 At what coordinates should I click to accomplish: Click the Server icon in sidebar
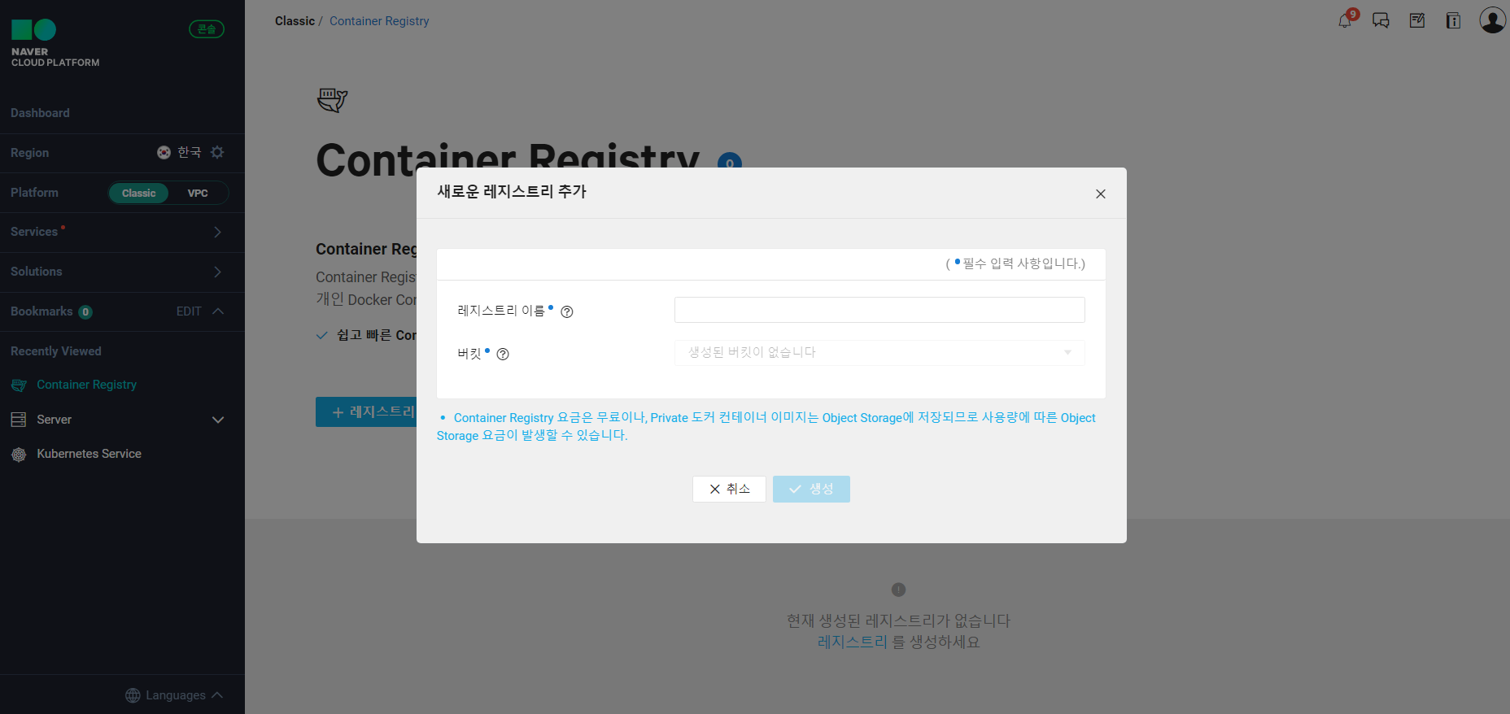point(19,420)
